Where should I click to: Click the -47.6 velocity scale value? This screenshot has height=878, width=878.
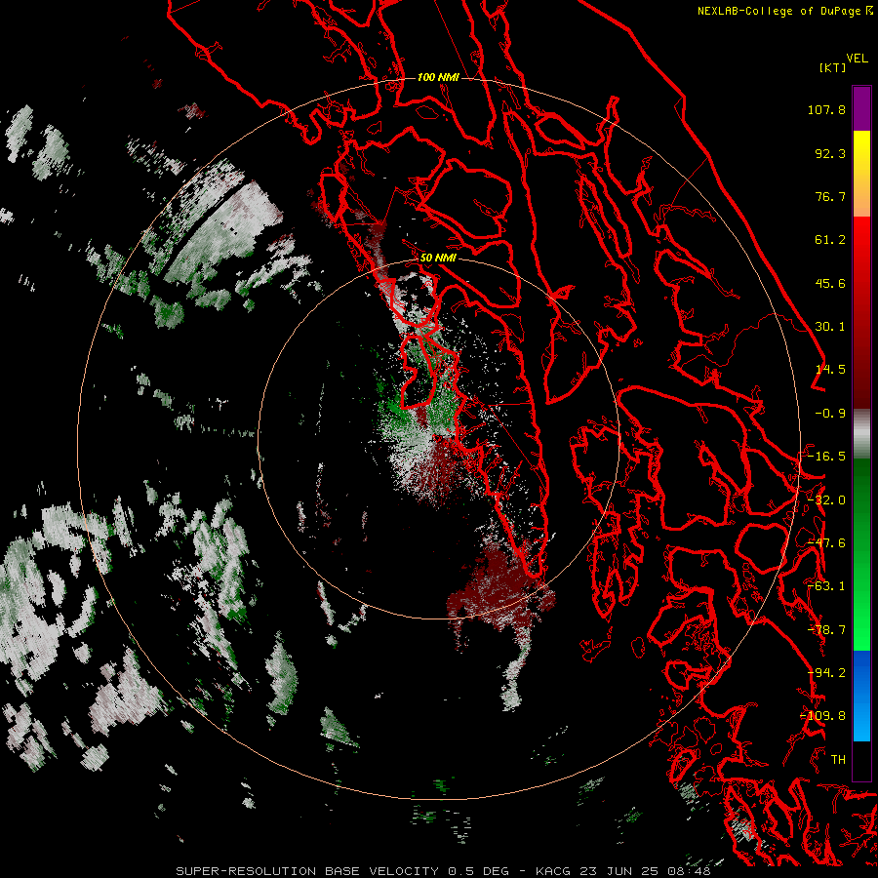click(826, 543)
